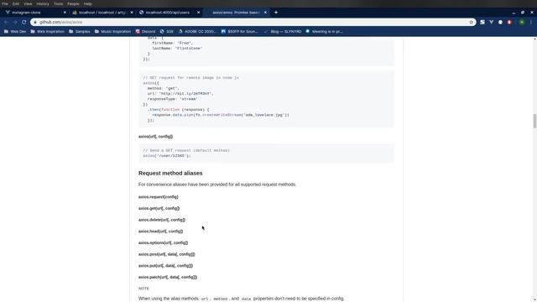Viewport: 537px width, 302px height.
Task: Open the Edit menu
Action: pos(16,3)
